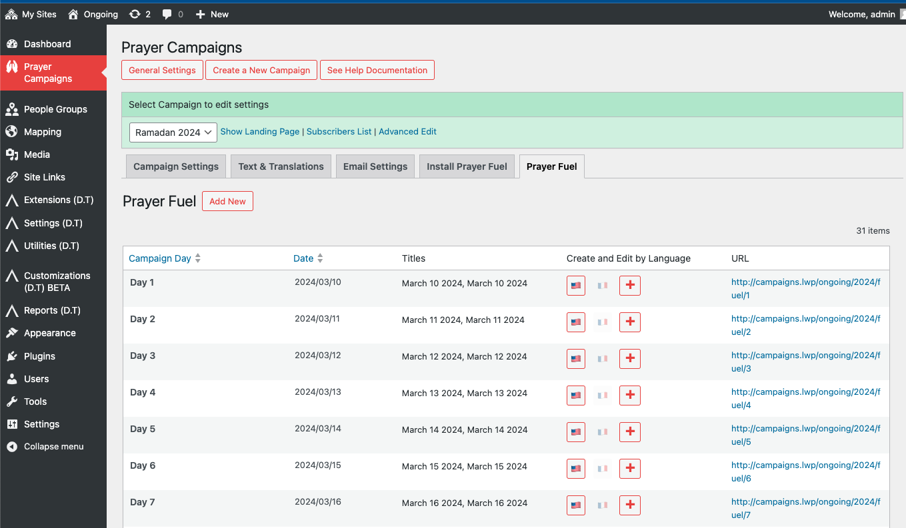906x528 pixels.
Task: Click the US flag icon for Day 1
Action: (x=576, y=286)
